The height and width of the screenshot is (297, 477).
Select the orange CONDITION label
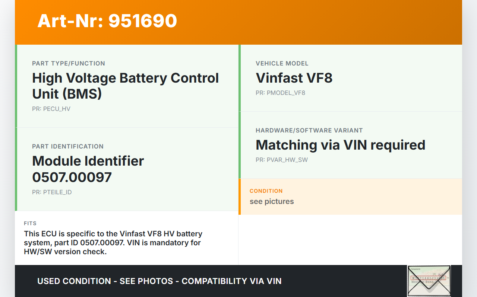coord(266,191)
